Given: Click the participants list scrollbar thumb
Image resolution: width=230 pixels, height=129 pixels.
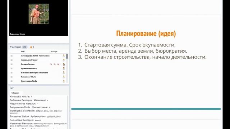Looking at the screenshot, I should point(67,56).
